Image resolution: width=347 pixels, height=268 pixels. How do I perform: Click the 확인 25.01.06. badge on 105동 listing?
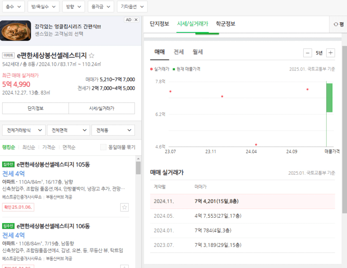18,207
